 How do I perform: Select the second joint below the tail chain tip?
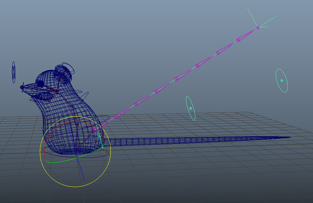(218, 53)
